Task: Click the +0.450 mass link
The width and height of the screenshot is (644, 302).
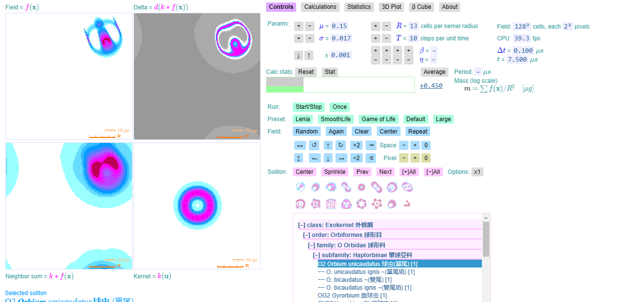Action: click(431, 86)
